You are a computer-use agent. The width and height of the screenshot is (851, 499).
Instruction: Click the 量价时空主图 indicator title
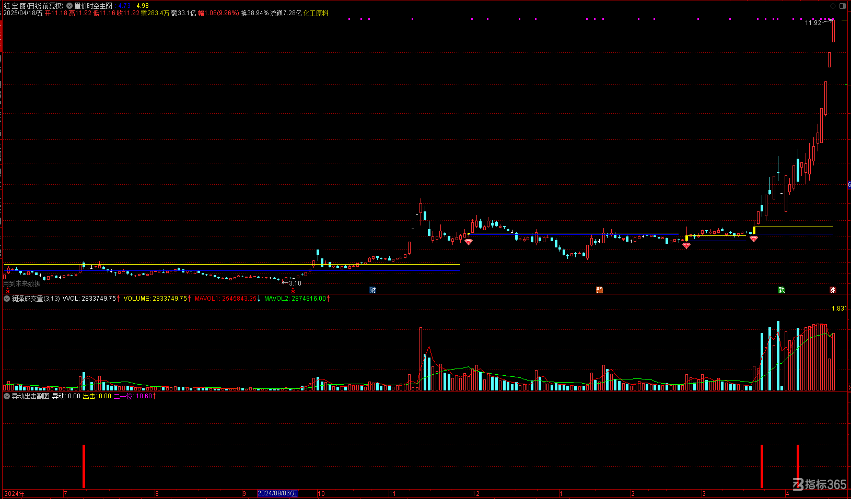point(93,6)
